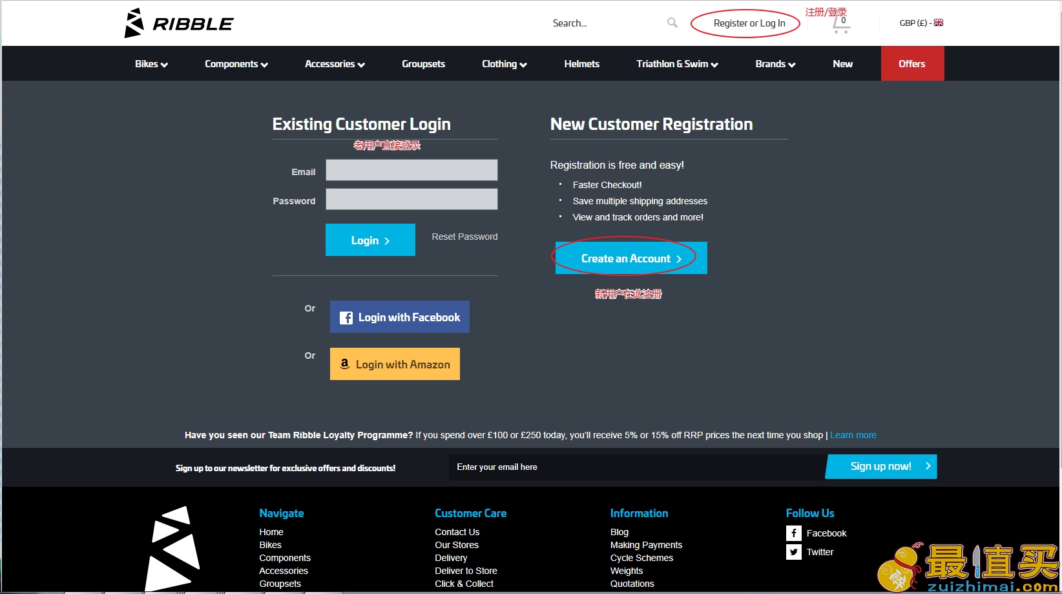The image size is (1062, 594).
Task: Click the large Ribble logo in the footer
Action: coord(172,549)
